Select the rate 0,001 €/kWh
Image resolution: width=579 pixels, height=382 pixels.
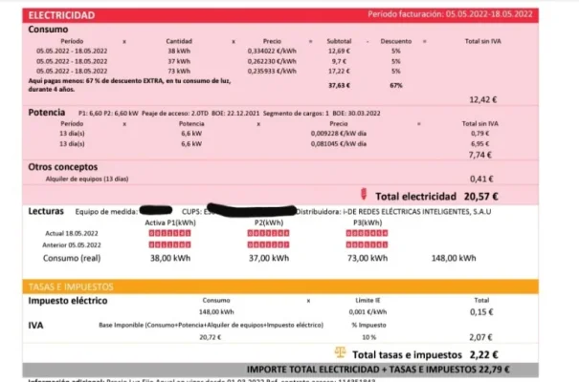[367, 312]
